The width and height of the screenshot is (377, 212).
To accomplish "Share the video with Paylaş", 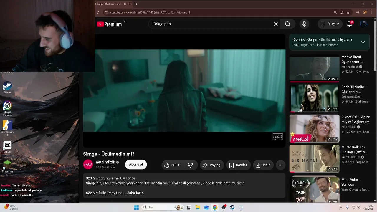I will [212, 165].
